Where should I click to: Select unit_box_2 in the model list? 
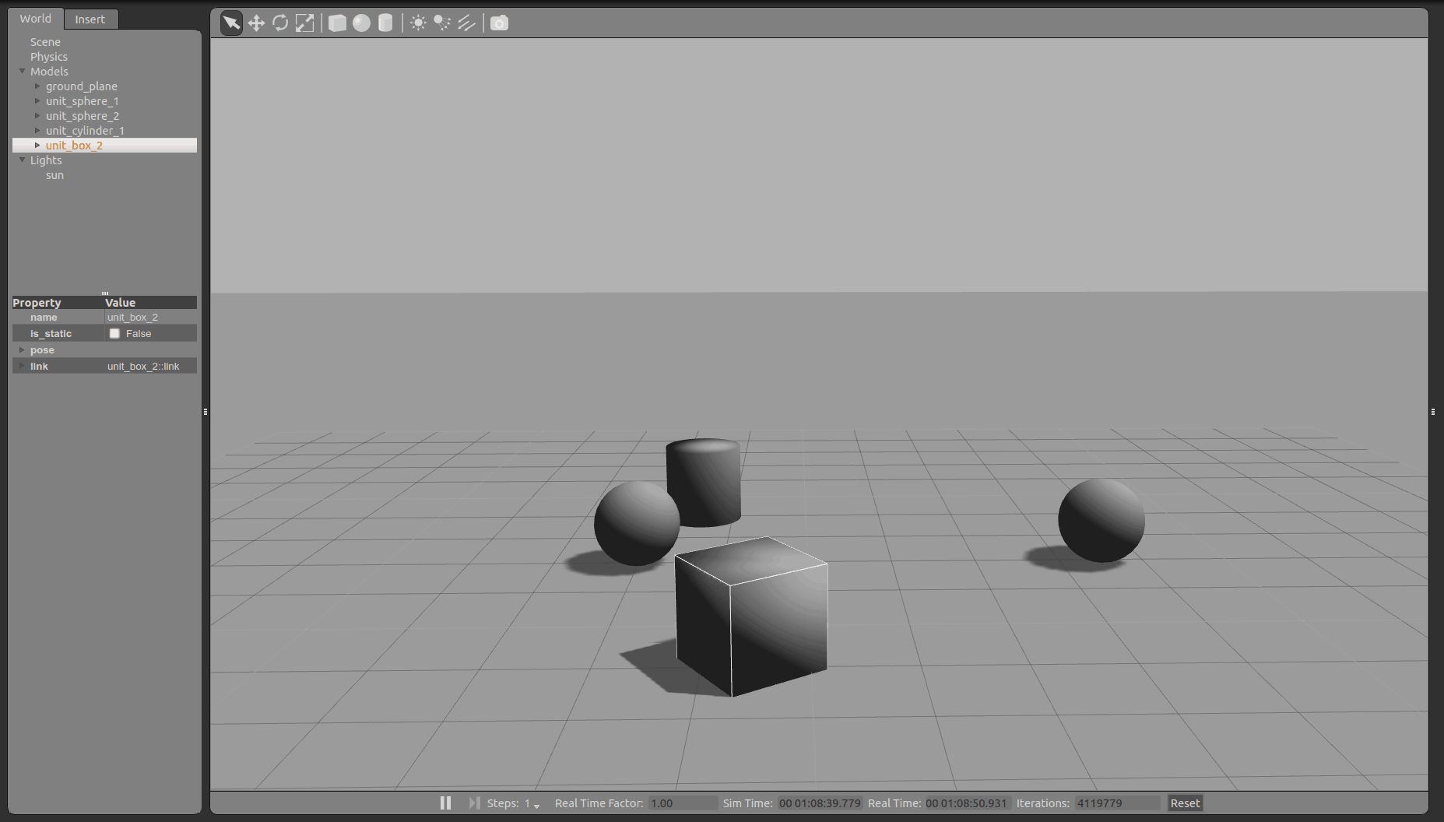click(x=74, y=146)
